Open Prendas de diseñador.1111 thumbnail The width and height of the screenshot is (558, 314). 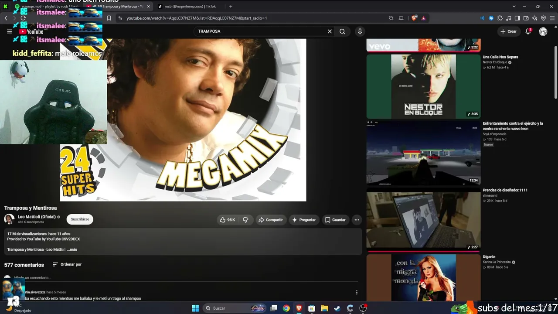point(423,219)
